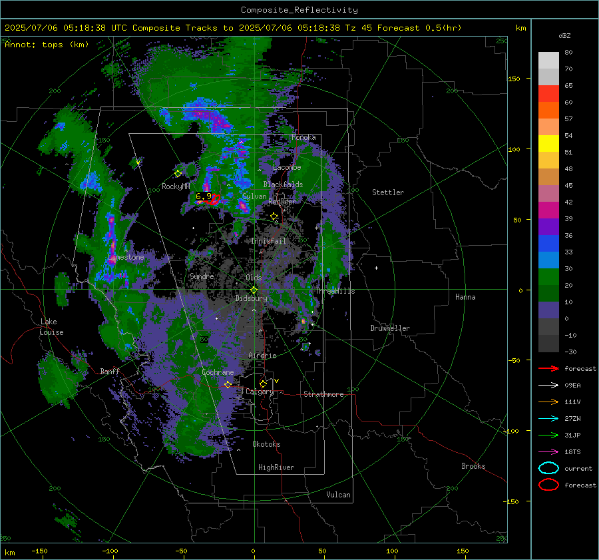The height and width of the screenshot is (560, 599).
Task: Click the white 80 dBZ color swatch
Action: click(548, 60)
